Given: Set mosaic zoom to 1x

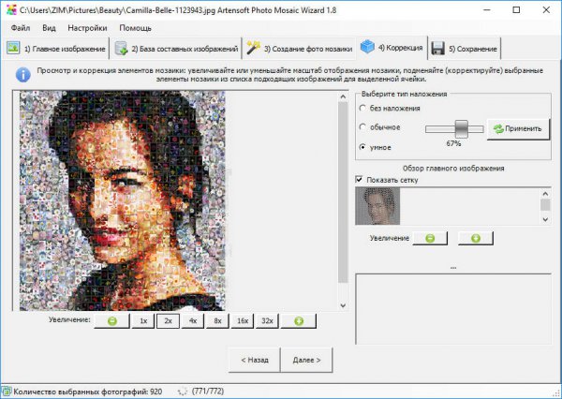Looking at the screenshot, I should point(143,321).
